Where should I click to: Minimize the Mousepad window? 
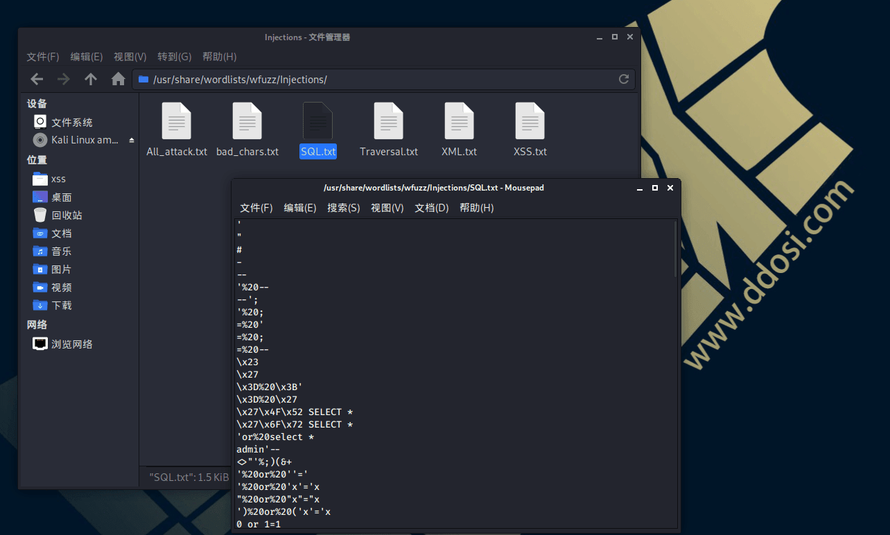tap(640, 188)
